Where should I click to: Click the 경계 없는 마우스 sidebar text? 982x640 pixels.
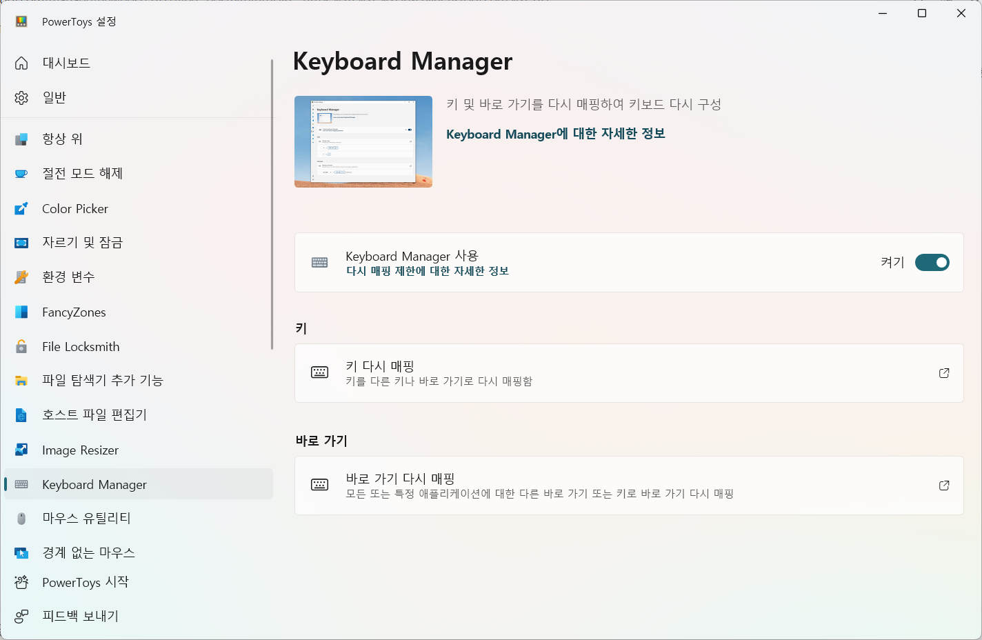tap(88, 553)
